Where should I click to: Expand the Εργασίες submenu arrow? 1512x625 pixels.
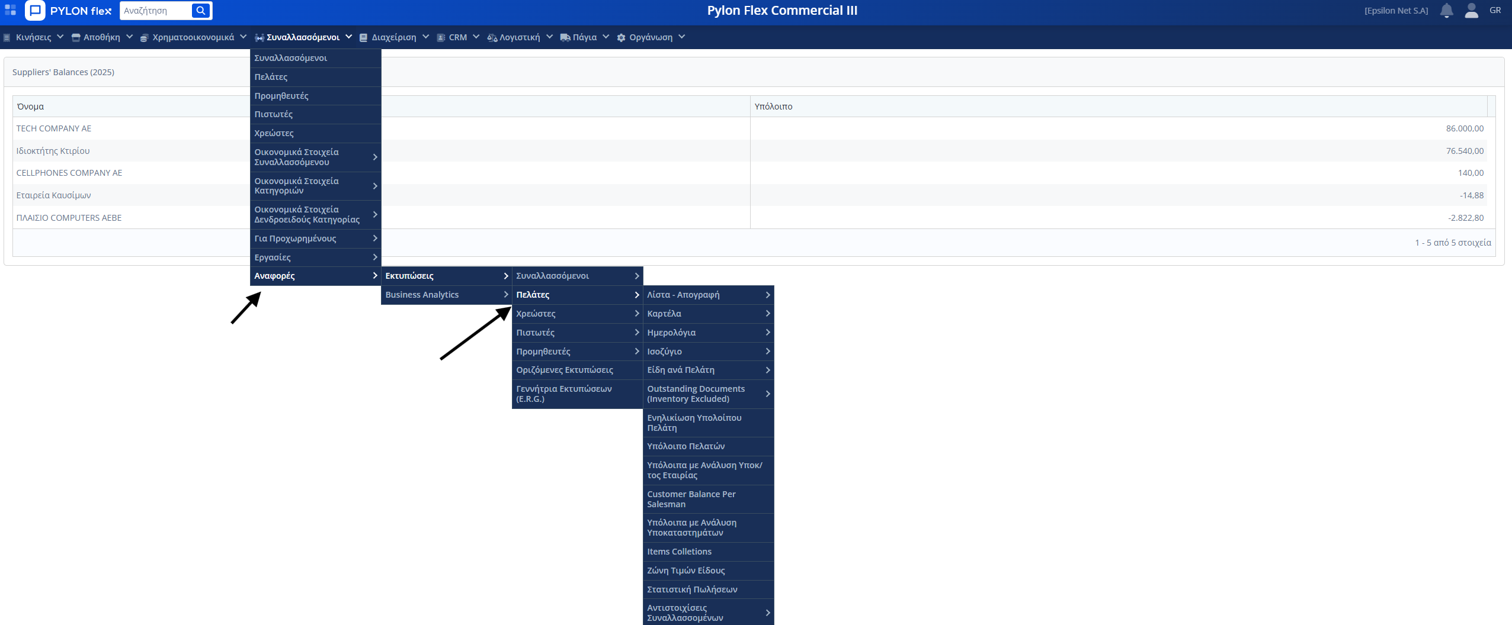pyautogui.click(x=375, y=257)
